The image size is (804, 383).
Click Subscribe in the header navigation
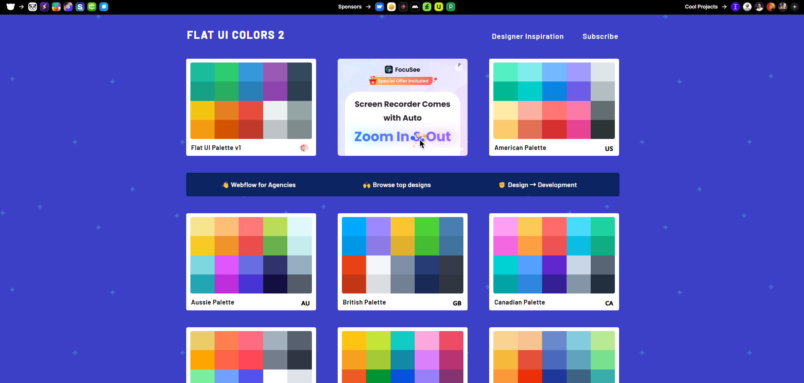[x=600, y=36]
